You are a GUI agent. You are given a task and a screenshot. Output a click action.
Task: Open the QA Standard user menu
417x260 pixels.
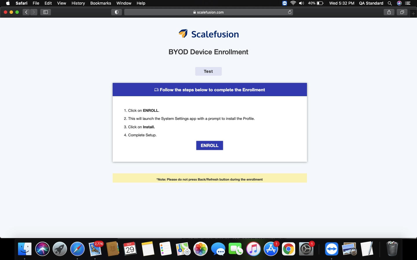[x=371, y=3]
